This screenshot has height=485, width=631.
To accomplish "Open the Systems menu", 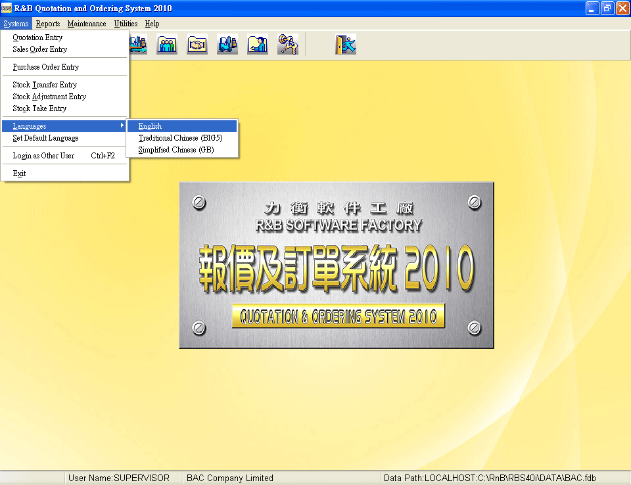I will coord(16,24).
